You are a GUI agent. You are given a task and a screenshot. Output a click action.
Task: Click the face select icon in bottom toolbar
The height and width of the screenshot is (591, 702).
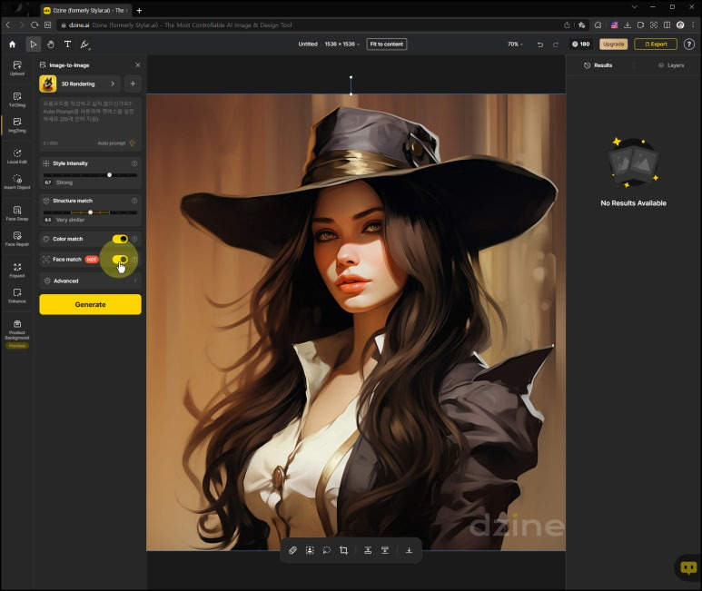310,550
